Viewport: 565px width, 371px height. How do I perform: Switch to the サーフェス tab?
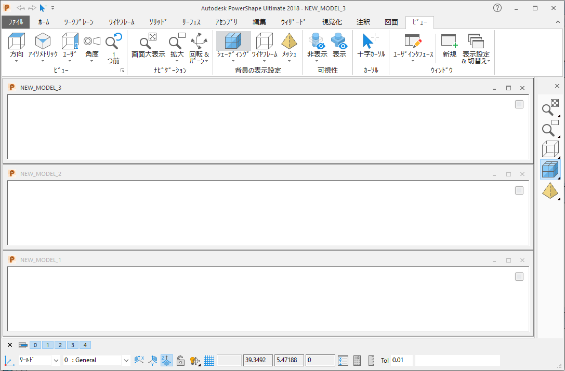[191, 22]
